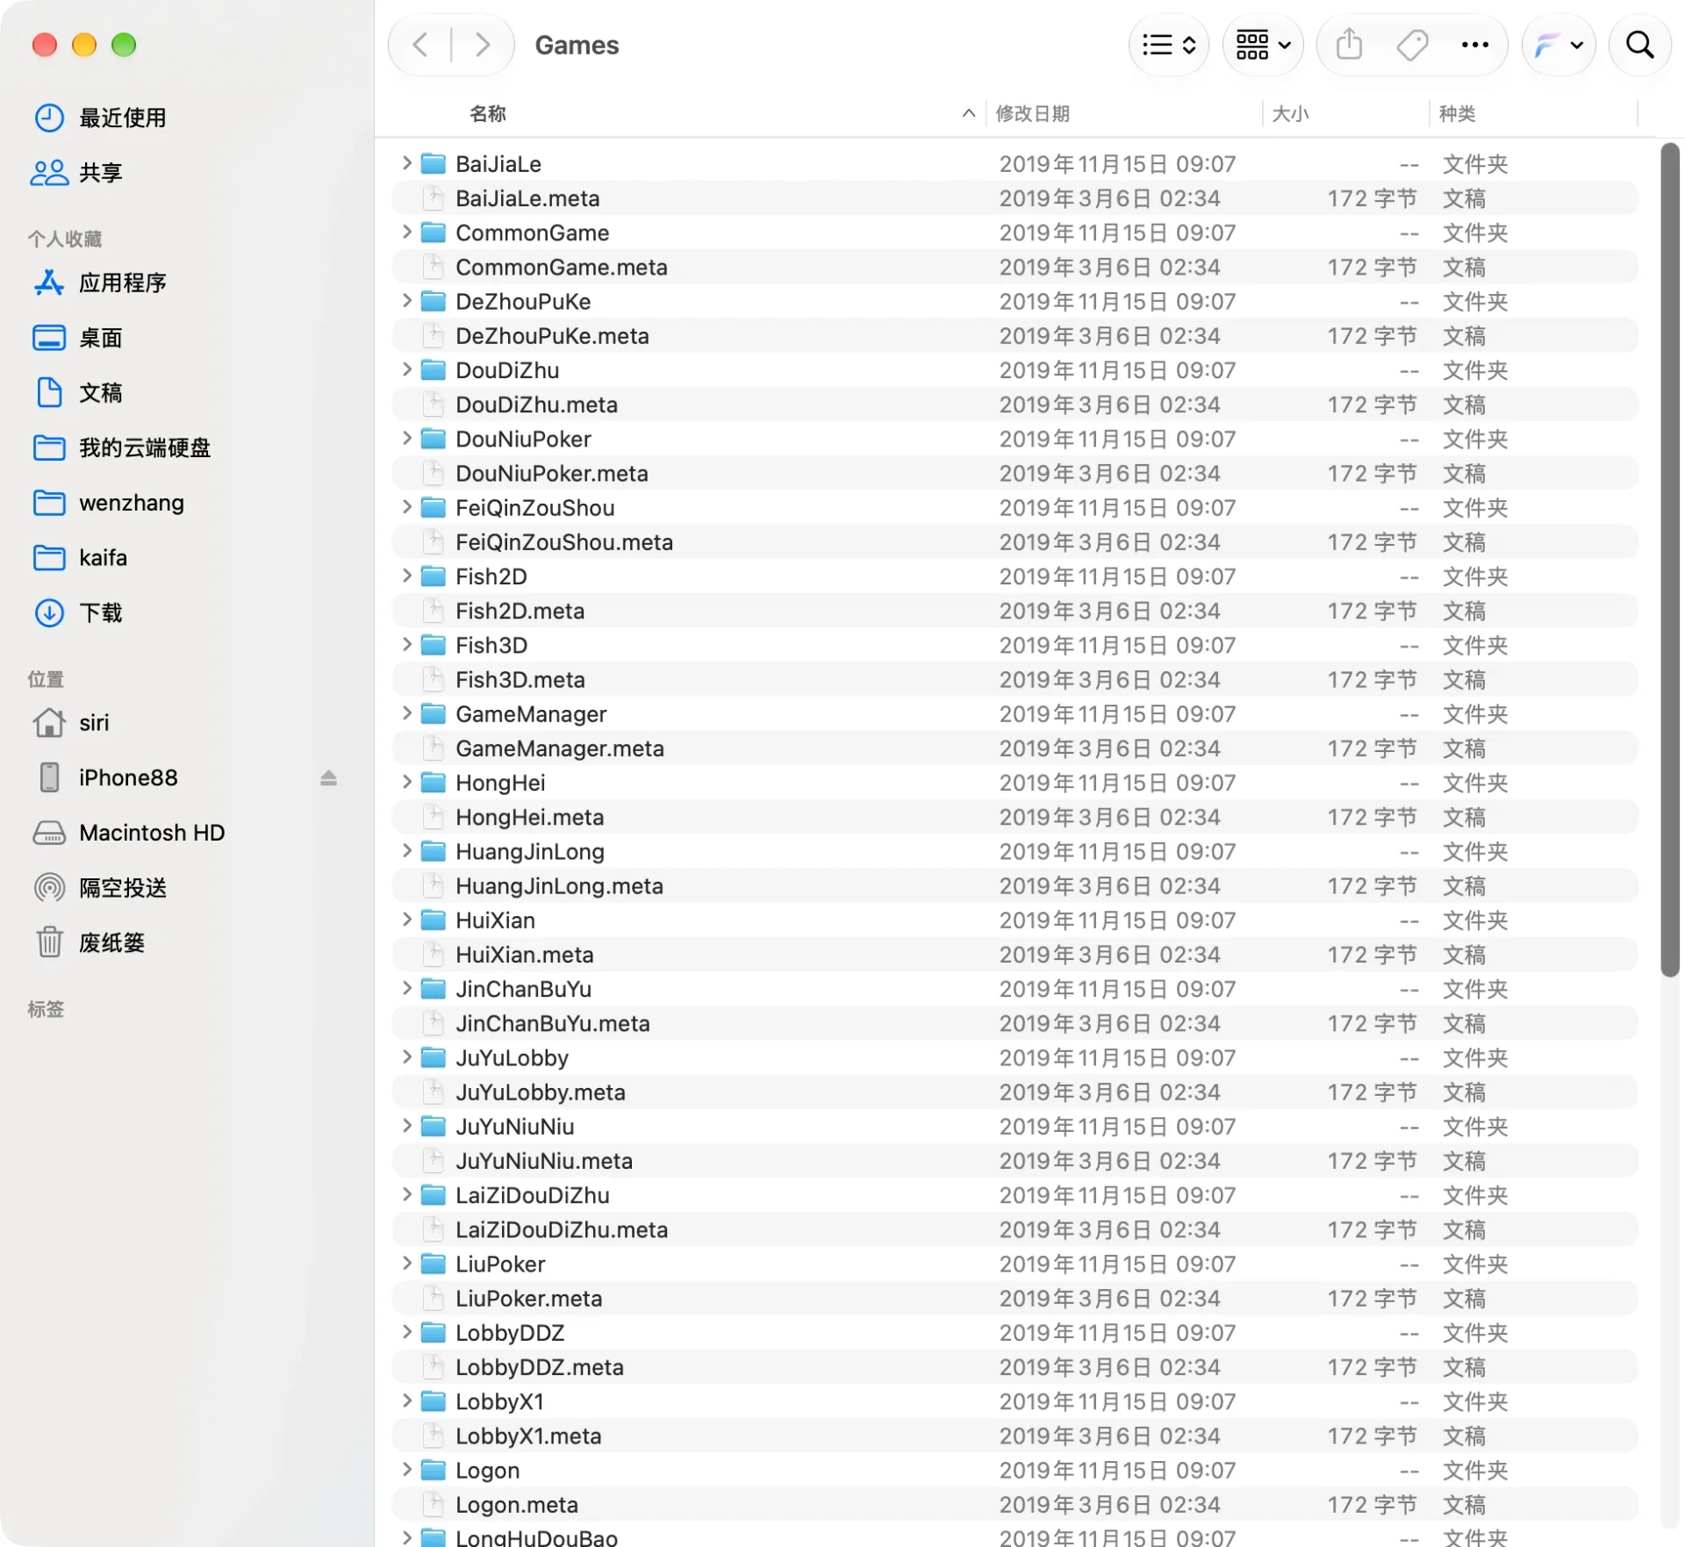This screenshot has width=1685, height=1547.
Task: Expand the CommonGame folder
Action: [406, 232]
